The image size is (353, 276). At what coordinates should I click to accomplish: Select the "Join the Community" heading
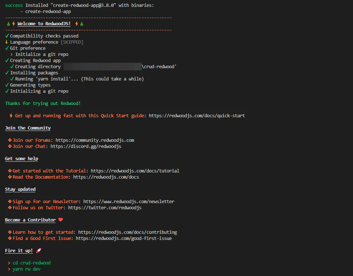coord(28,128)
